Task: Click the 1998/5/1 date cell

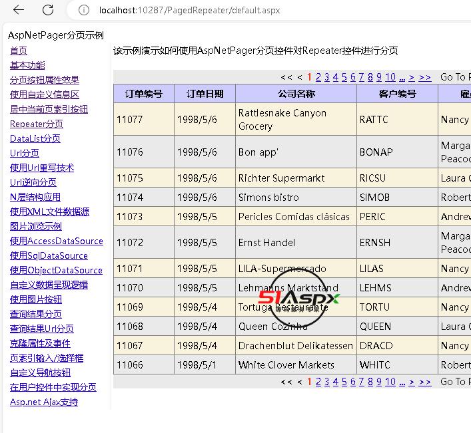Action: tap(205, 365)
